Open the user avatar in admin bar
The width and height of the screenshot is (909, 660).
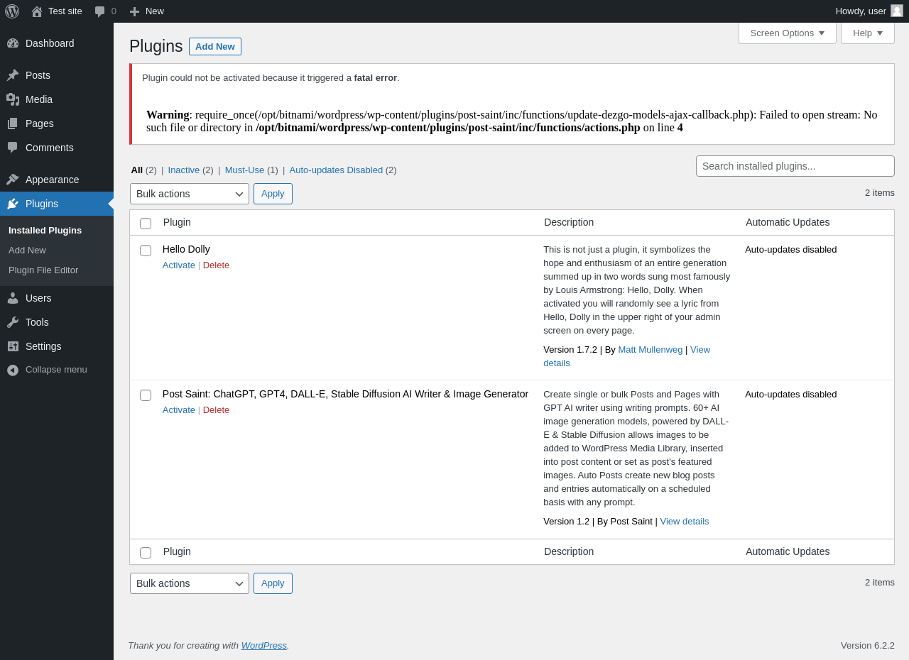click(x=897, y=11)
